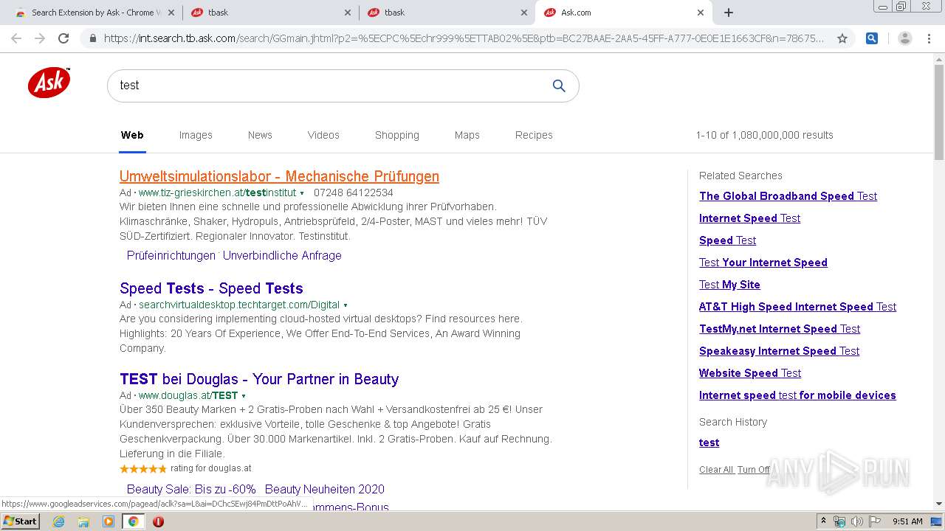Viewport: 945px width, 531px height.
Task: Switch to the second tbask tab
Action: coord(446,13)
